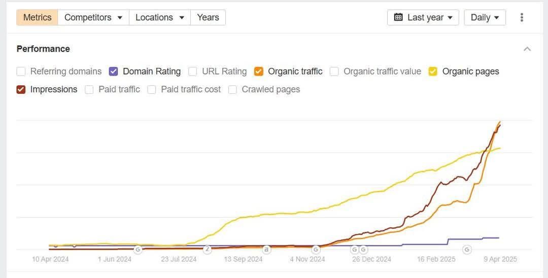Expand the Locations dropdown
548x278 pixels.
(159, 17)
